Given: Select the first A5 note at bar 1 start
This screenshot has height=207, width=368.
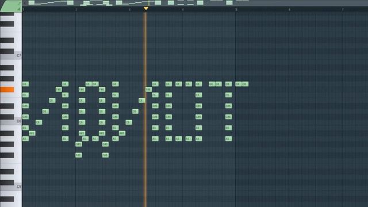Looking at the screenshot, I should click(x=25, y=139).
